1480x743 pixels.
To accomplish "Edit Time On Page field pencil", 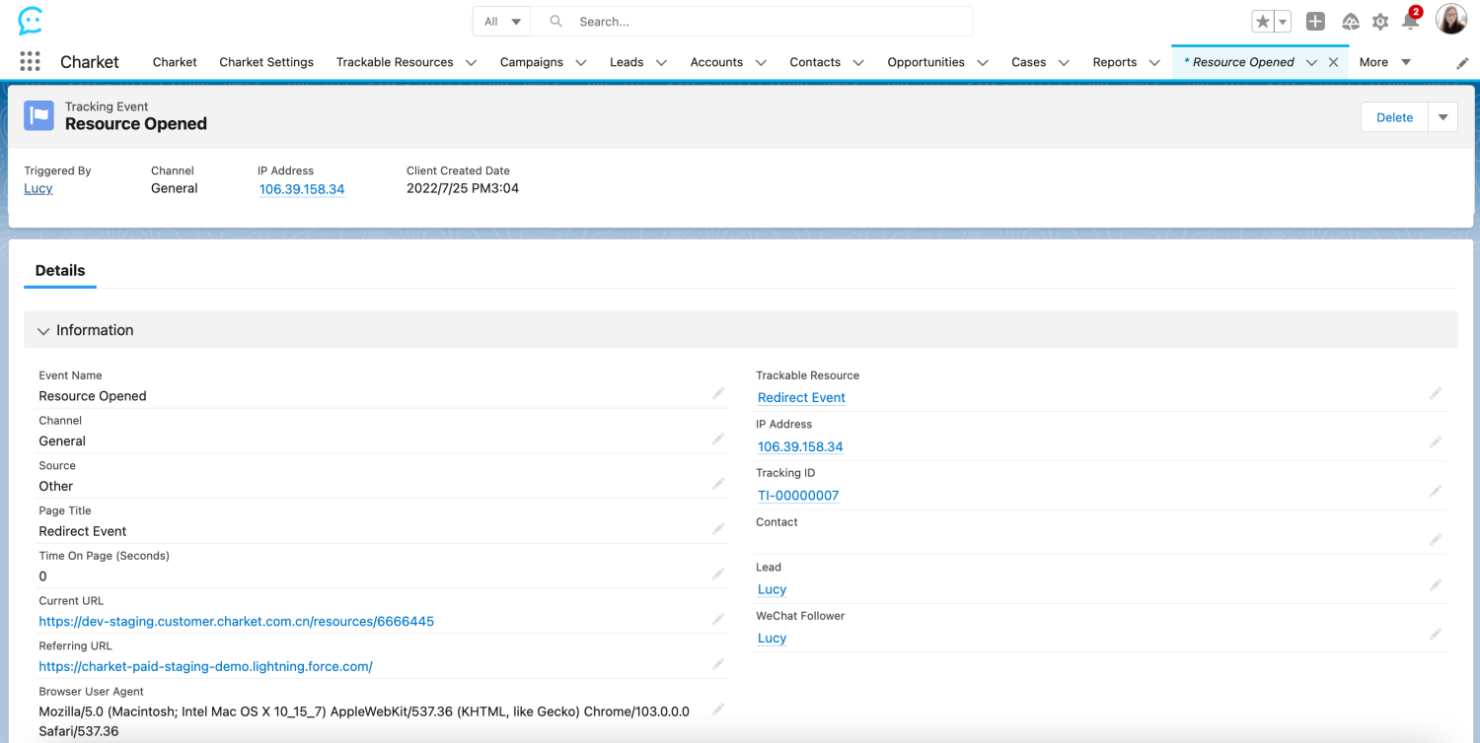I will [718, 574].
